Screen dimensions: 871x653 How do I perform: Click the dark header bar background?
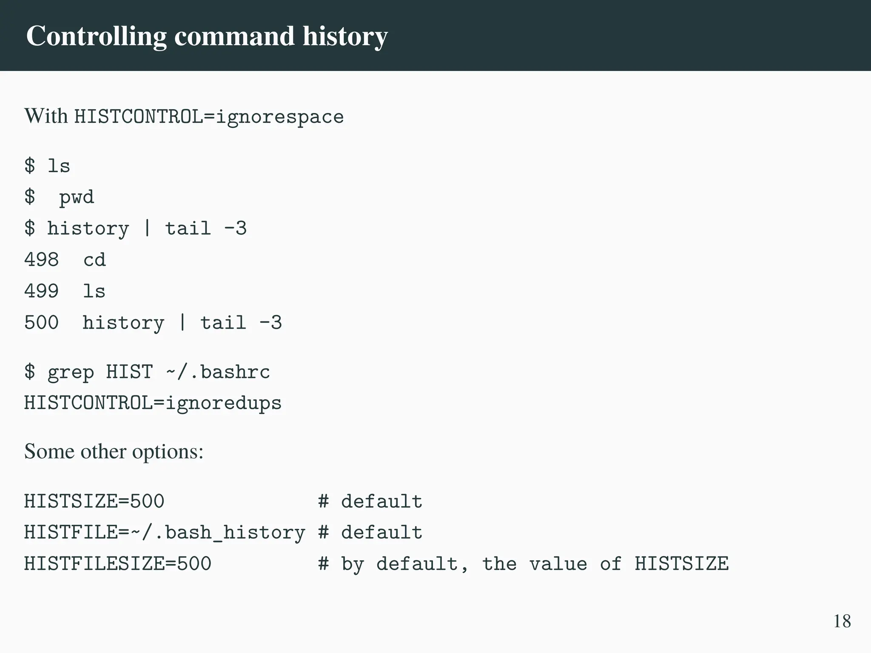click(x=638, y=35)
